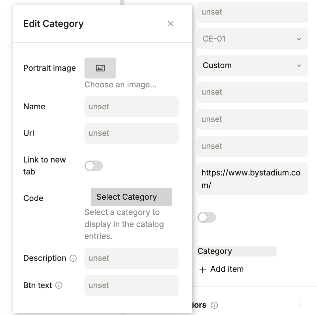This screenshot has width=317, height=315.
Task: Click the Btn text input field
Action: point(131,285)
